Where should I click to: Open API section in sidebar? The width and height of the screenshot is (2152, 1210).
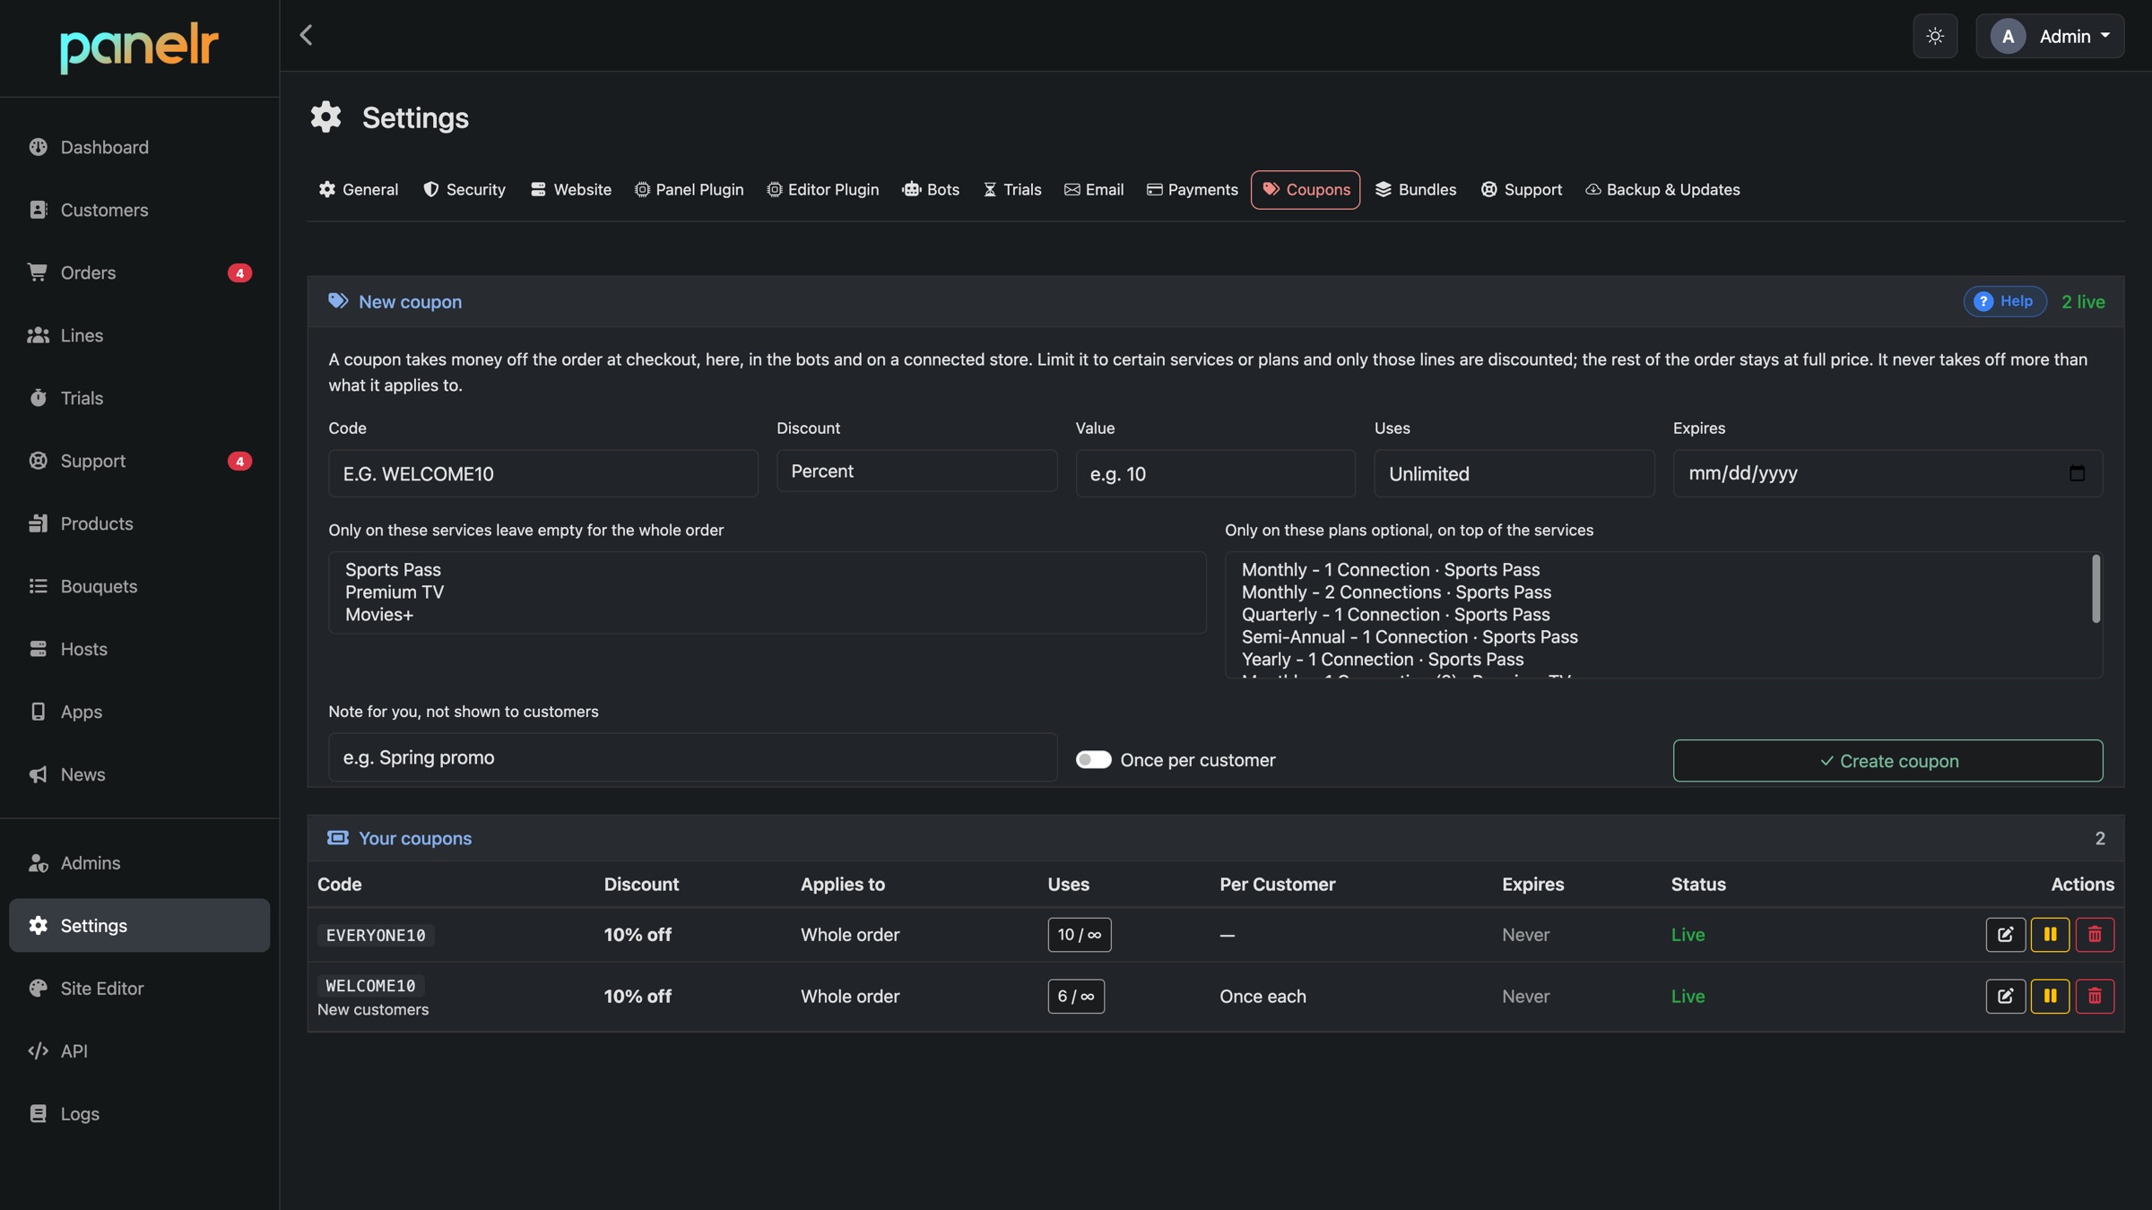point(139,1050)
